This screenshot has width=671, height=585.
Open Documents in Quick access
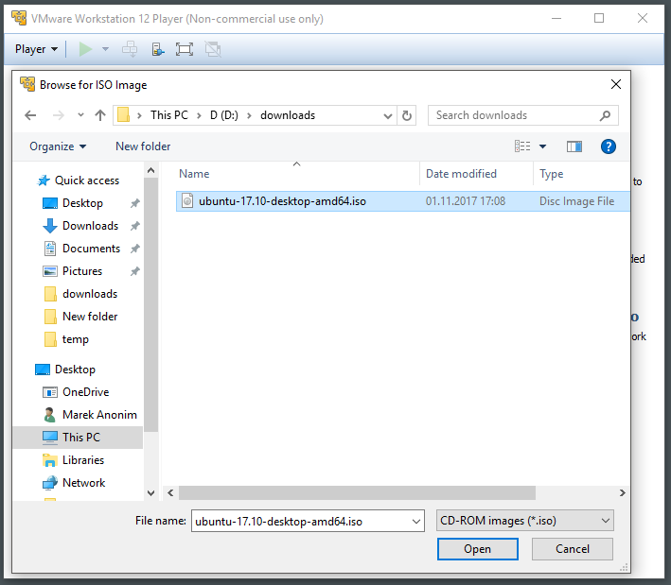(91, 249)
